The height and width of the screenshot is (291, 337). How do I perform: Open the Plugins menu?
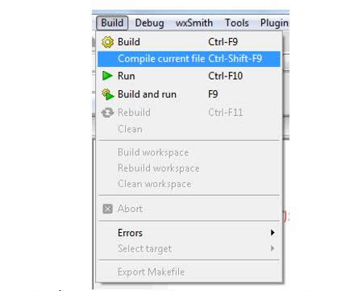(274, 23)
